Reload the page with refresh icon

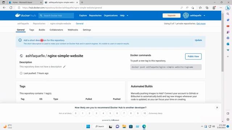coord(11,8)
